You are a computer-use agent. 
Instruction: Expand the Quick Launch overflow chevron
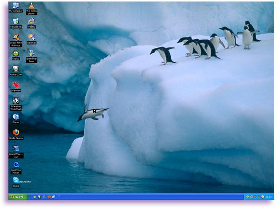(x=59, y=196)
